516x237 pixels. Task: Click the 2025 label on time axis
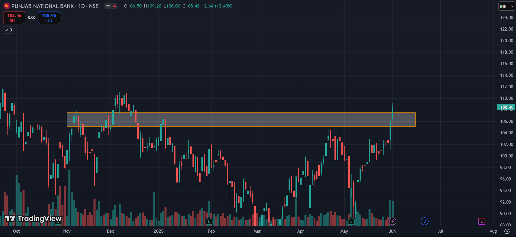click(158, 231)
